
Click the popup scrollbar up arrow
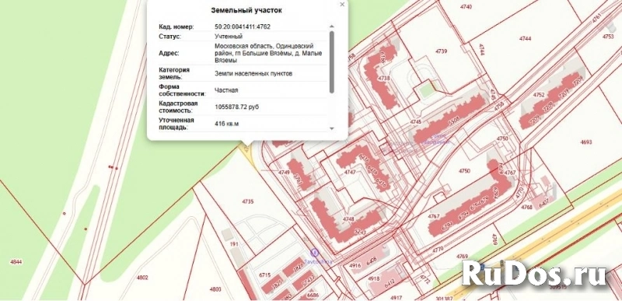tap(332, 26)
